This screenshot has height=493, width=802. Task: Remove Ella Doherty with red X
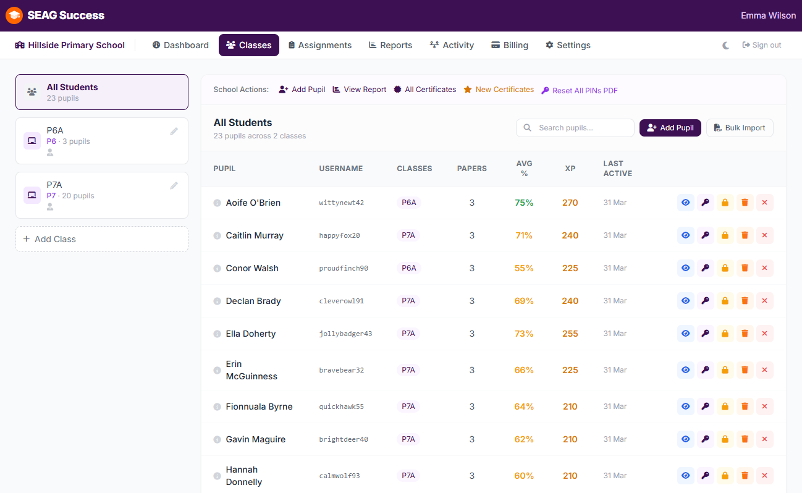point(765,334)
